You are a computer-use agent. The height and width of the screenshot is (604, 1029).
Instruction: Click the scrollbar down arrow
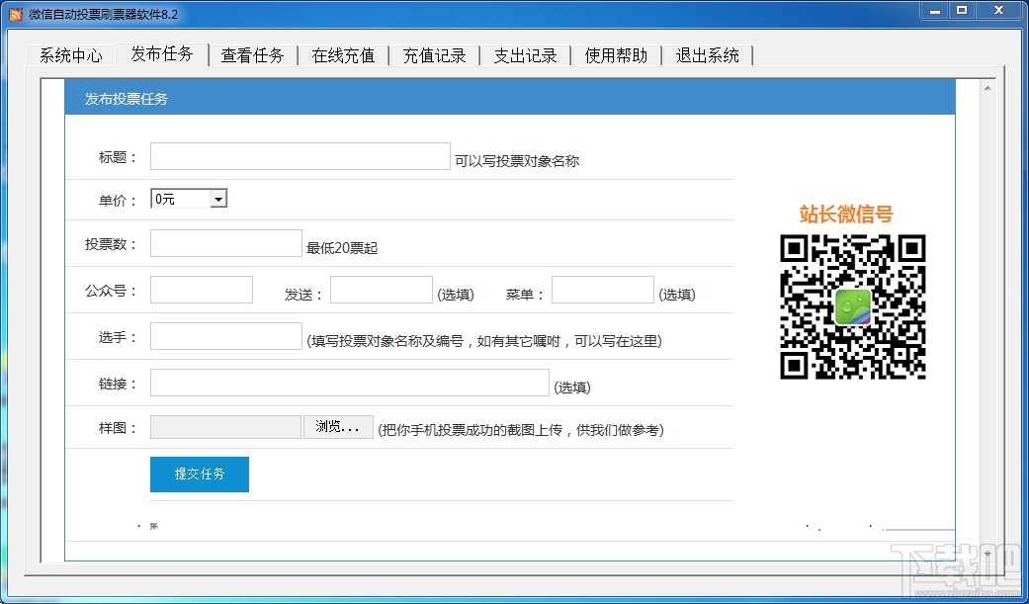click(987, 554)
